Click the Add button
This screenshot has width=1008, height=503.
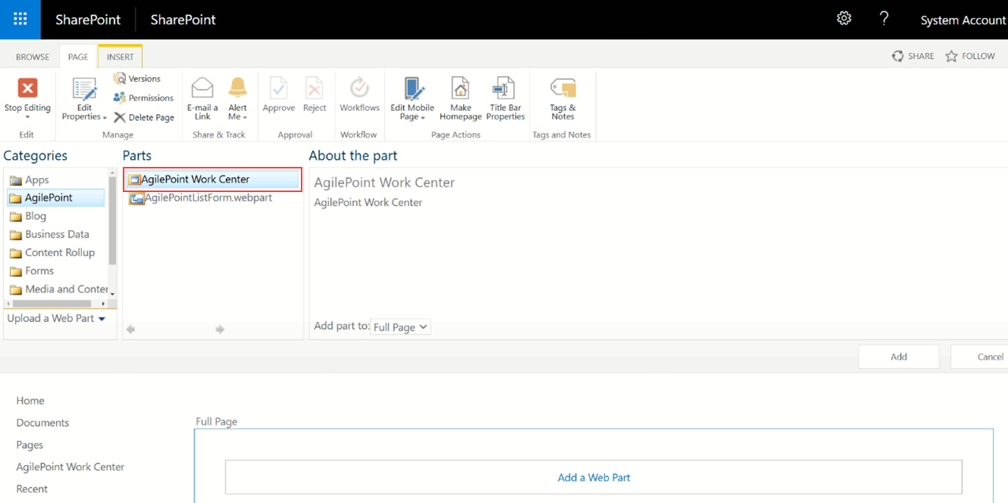click(x=899, y=357)
